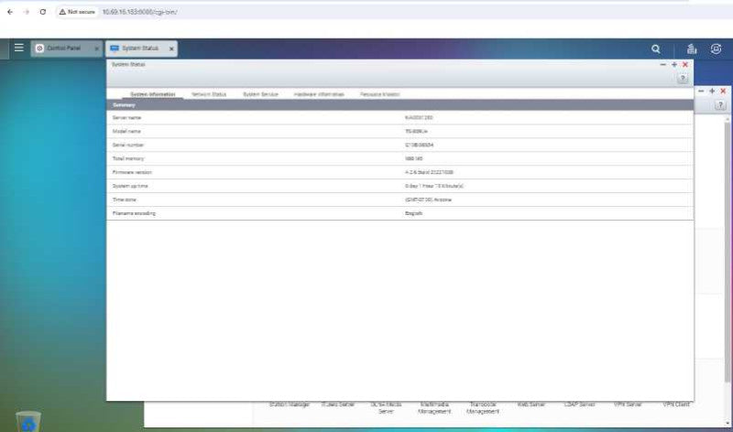733x432 pixels.
Task: Click the firmware version value
Action: [x=429, y=172]
